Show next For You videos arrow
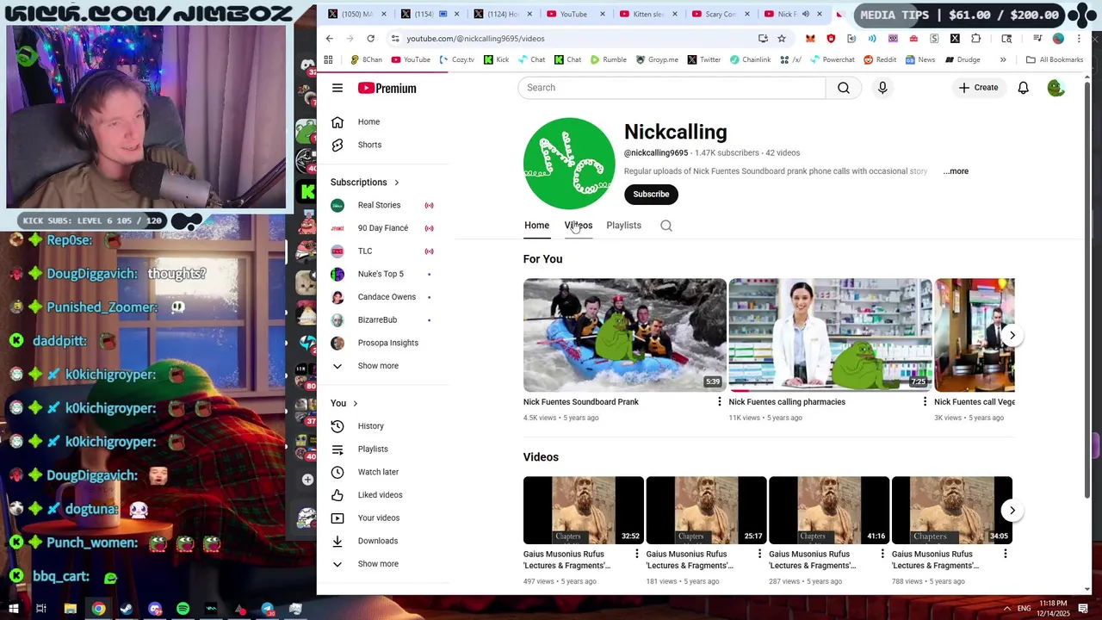Image resolution: width=1102 pixels, height=620 pixels. [x=1012, y=335]
